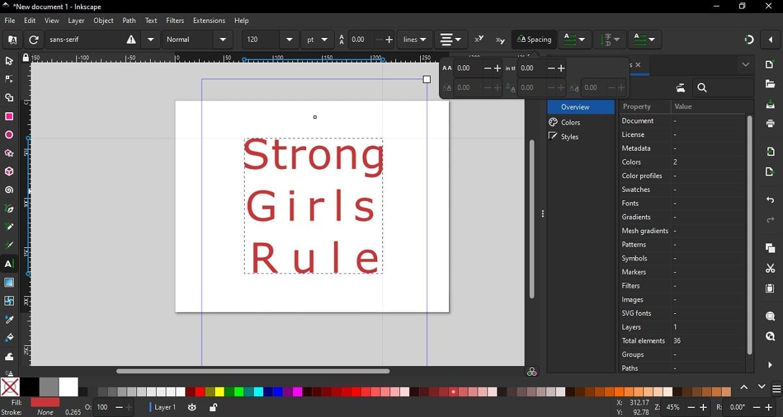
Task: Select the Spiral tool
Action: coord(9,190)
